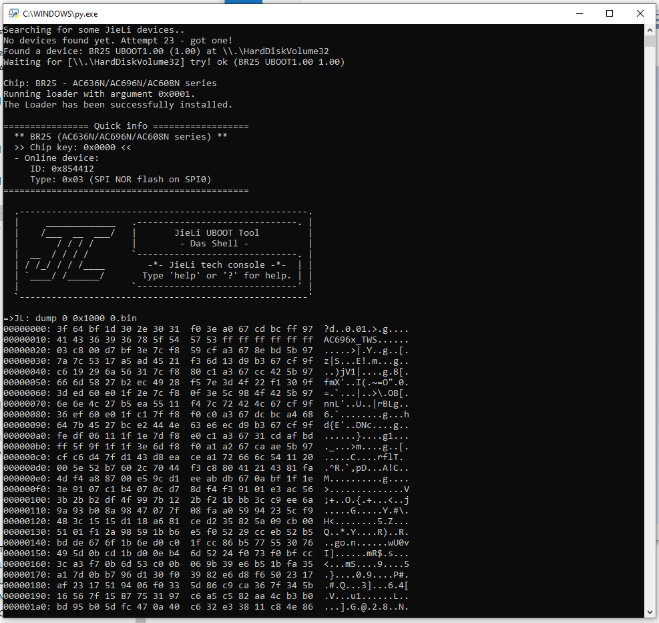Click hex dump address 00000000
This screenshot has width=659, height=623.
point(27,329)
